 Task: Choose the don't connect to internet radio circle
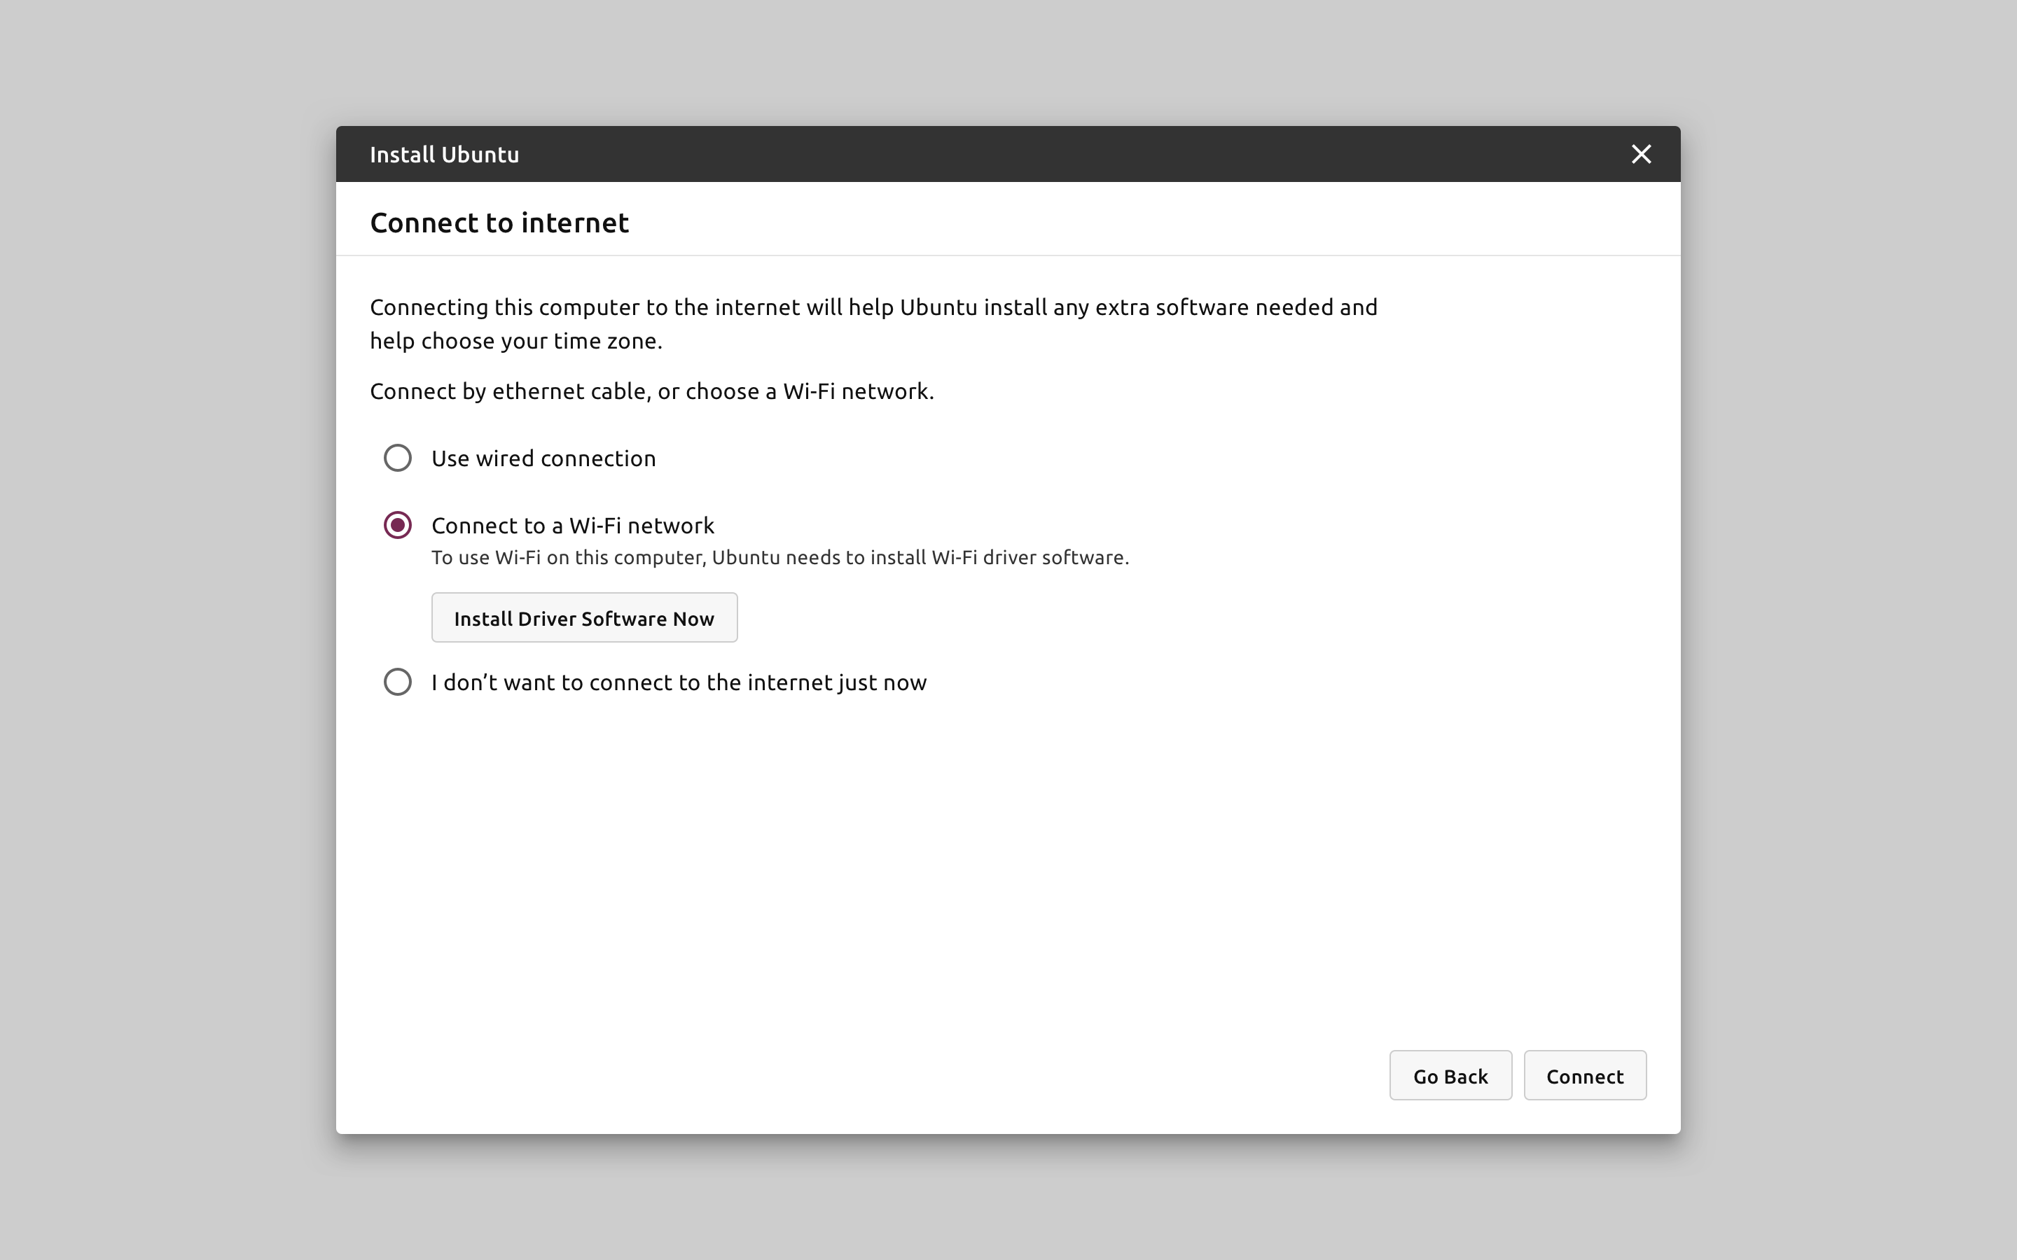click(398, 682)
